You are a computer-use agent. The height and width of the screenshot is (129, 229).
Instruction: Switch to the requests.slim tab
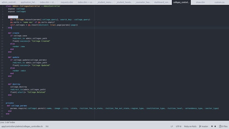pos(67,2)
